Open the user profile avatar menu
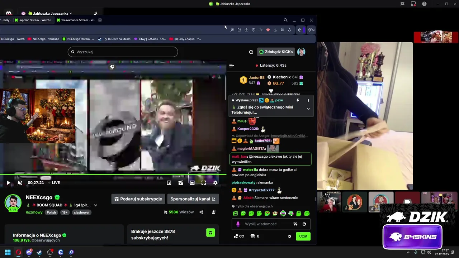Screen dimensions: 459x258 pos(301,52)
